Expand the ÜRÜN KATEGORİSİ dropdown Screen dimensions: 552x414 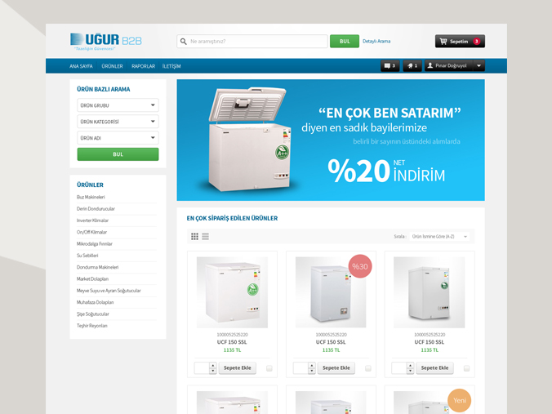click(x=118, y=122)
